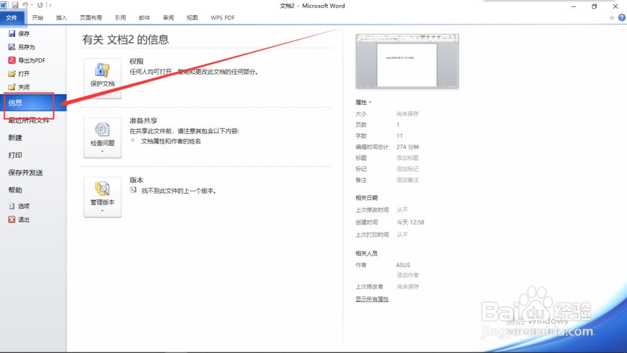Click 添加标记 field
Image resolution: width=627 pixels, height=353 pixels.
(408, 169)
